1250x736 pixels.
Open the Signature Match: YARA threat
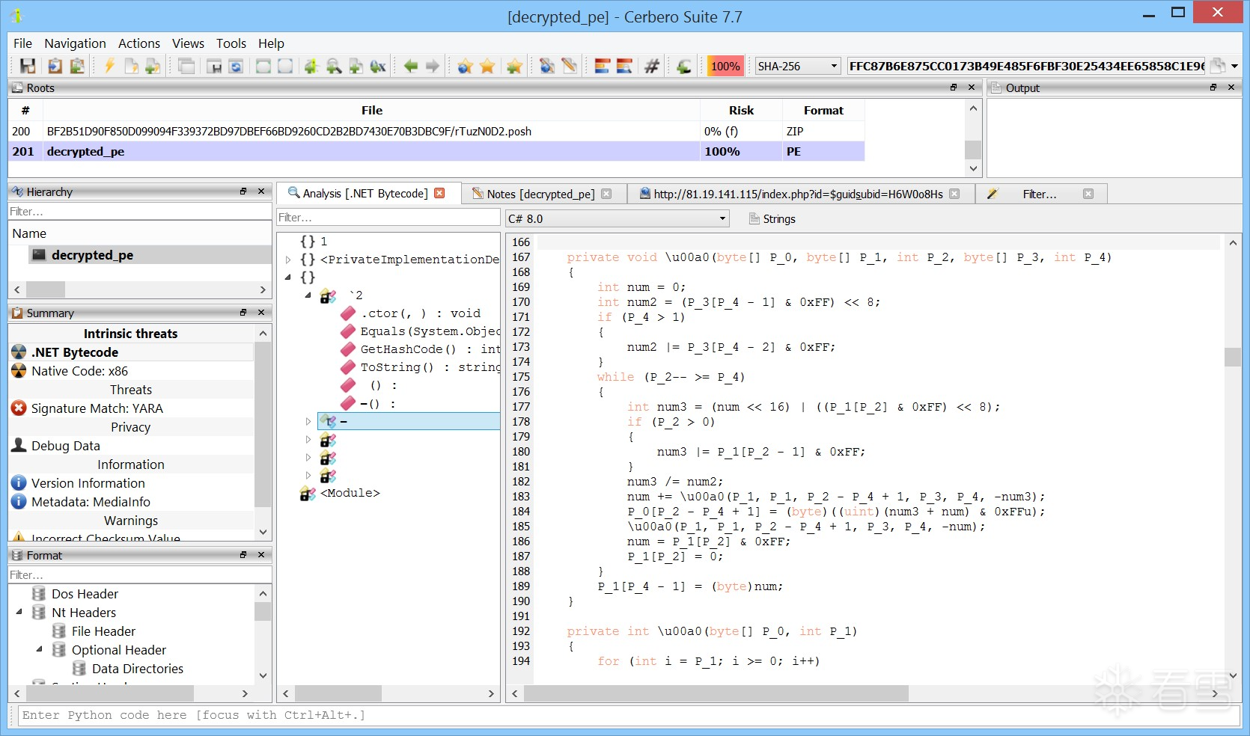pyautogui.click(x=97, y=408)
